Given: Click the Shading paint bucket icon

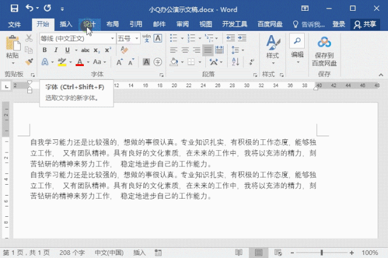Looking at the screenshot, I should [x=174, y=62].
